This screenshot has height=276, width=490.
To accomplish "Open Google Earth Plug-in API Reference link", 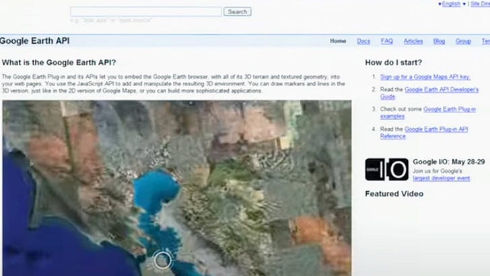I will pyautogui.click(x=424, y=133).
